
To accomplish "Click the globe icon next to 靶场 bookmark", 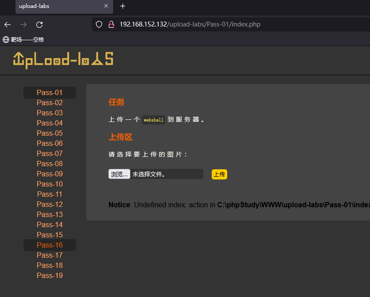I will click(x=5, y=39).
